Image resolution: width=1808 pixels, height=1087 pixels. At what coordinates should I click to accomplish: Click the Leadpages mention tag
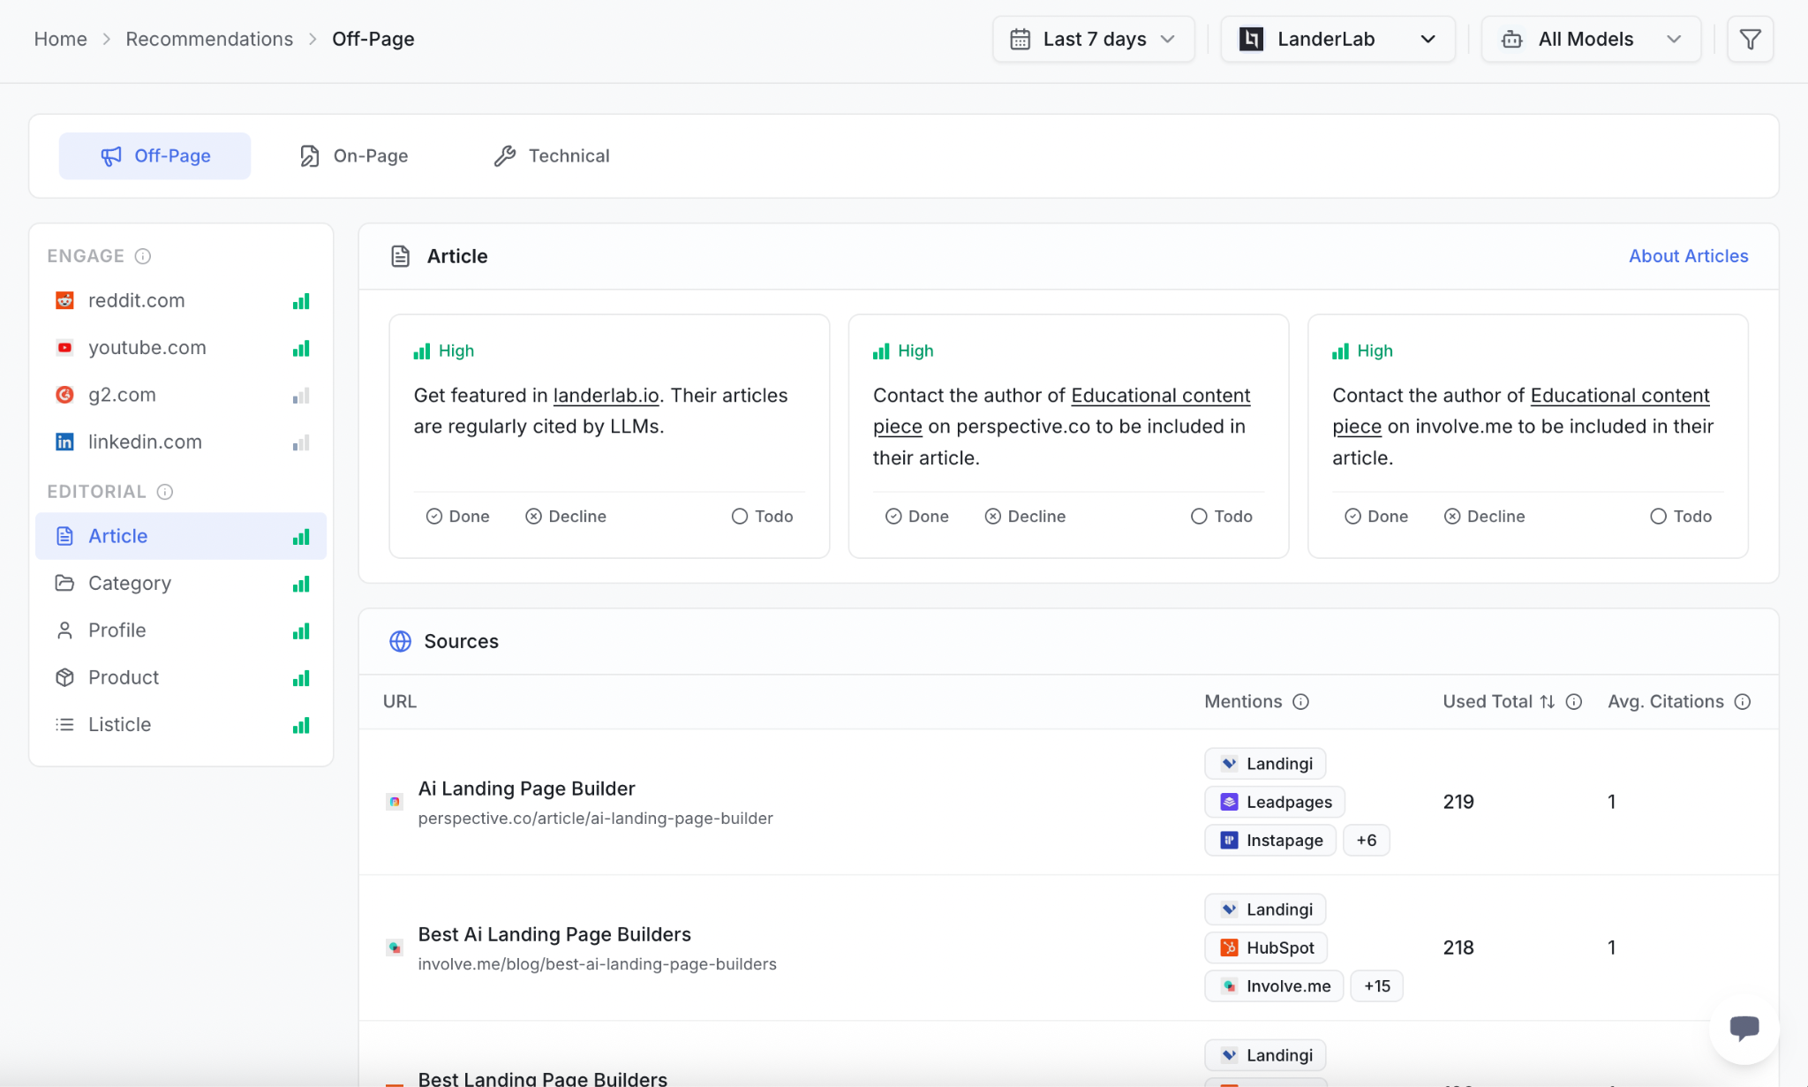point(1275,803)
